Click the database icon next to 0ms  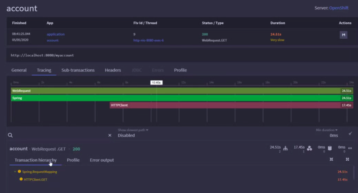pos(330,148)
